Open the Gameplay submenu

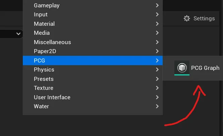(93, 5)
